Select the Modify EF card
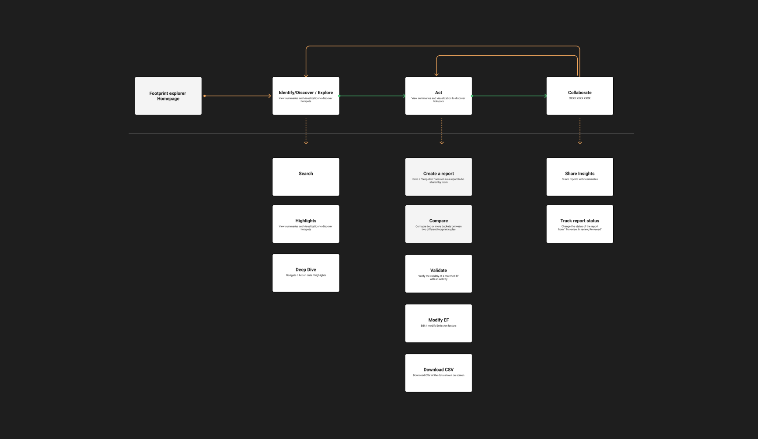 (438, 323)
